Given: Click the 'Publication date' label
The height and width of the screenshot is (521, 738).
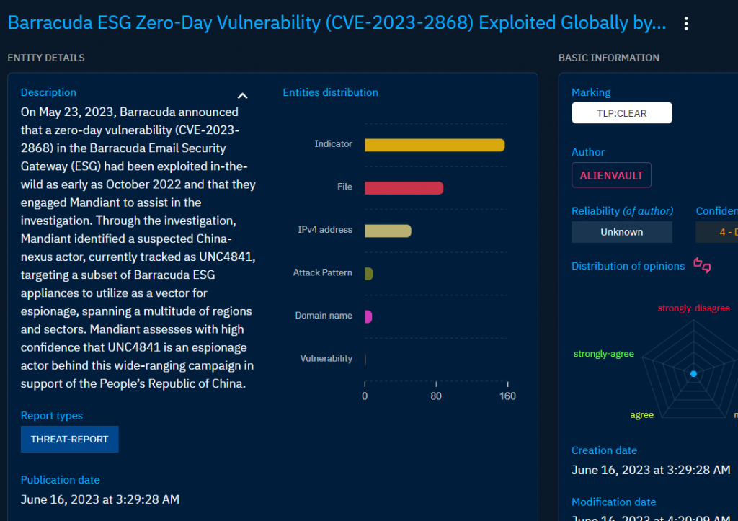Looking at the screenshot, I should coord(61,480).
